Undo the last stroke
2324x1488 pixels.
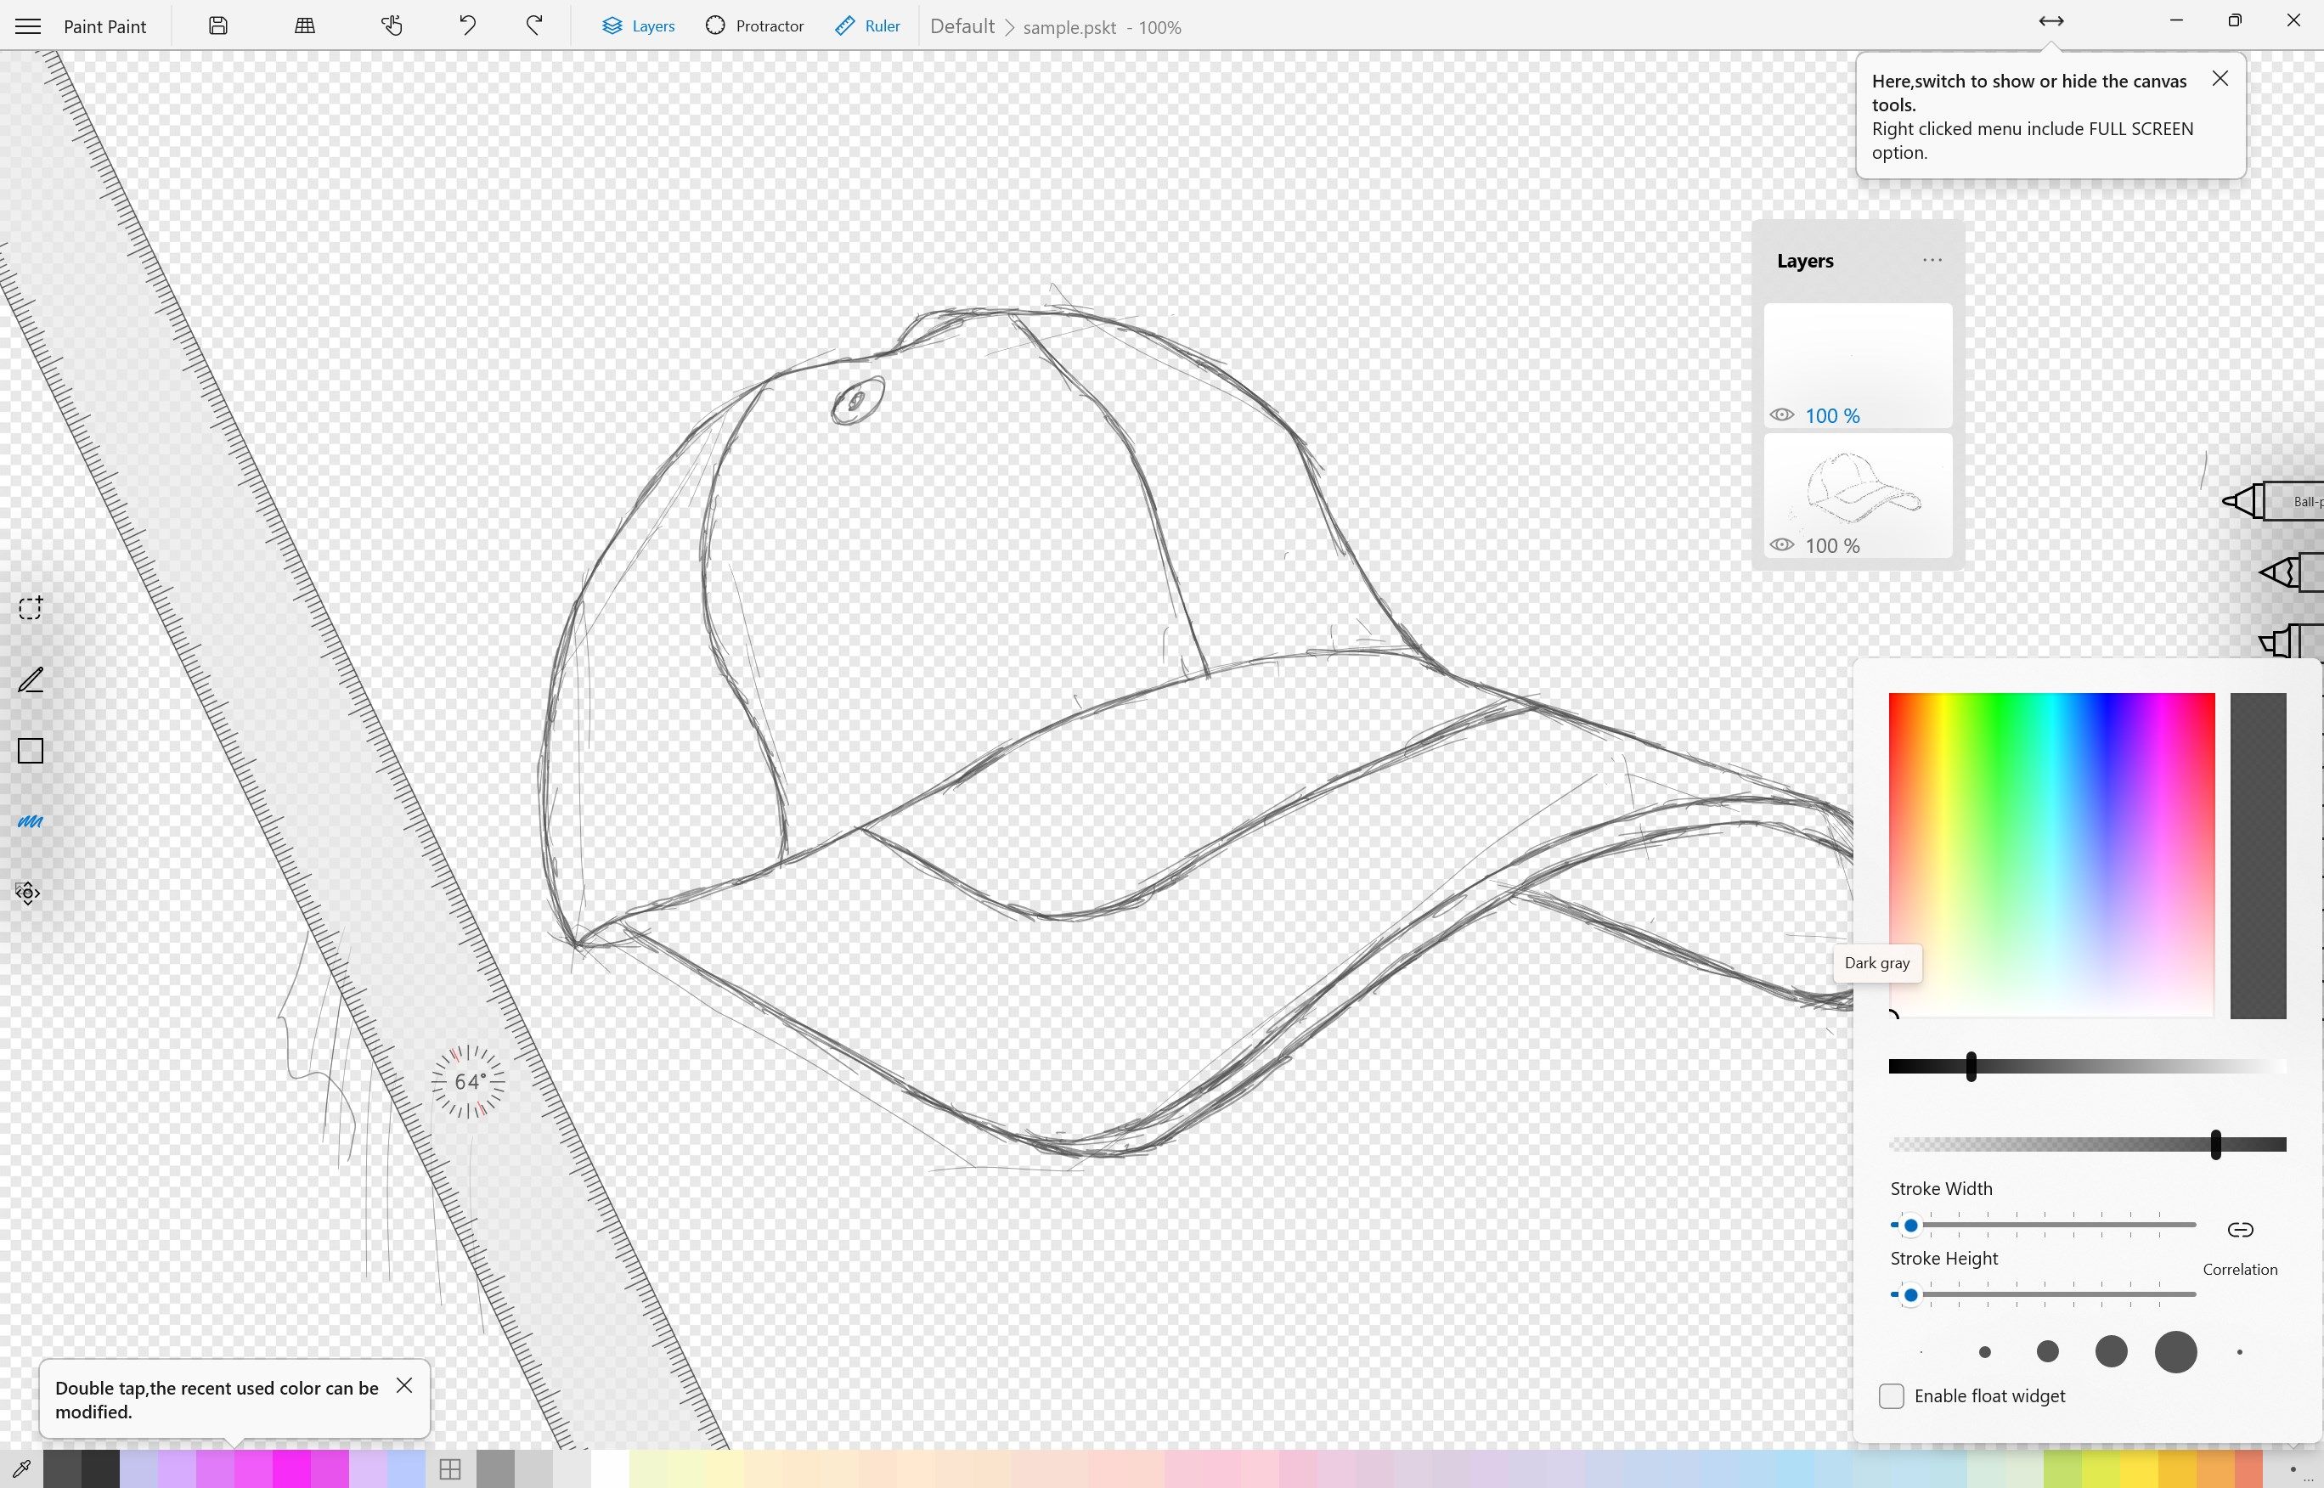coord(468,26)
